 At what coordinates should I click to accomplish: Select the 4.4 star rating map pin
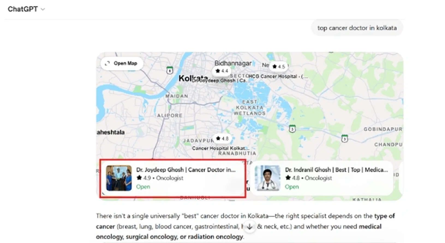click(x=222, y=71)
